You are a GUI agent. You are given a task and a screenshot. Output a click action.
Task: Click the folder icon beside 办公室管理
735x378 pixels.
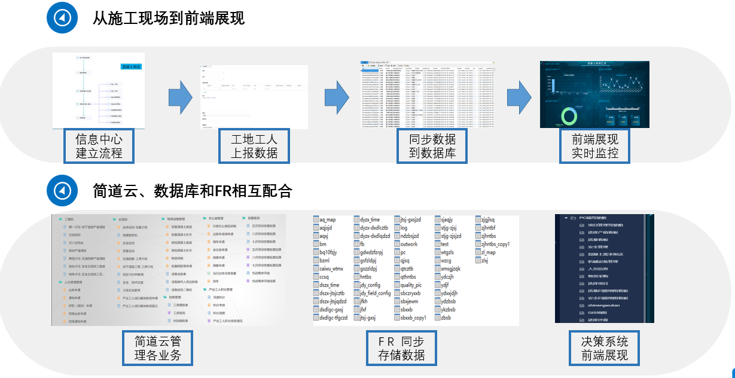pos(204,219)
